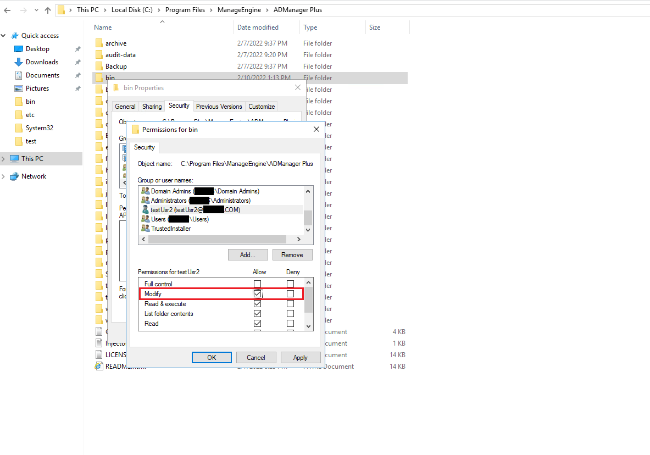Open Documents in Quick access
650x455 pixels.
[x=42, y=75]
